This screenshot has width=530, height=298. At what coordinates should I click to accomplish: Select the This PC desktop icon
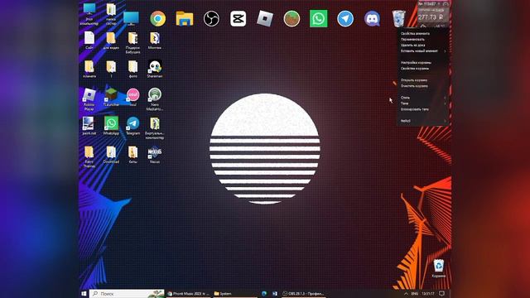(x=89, y=15)
